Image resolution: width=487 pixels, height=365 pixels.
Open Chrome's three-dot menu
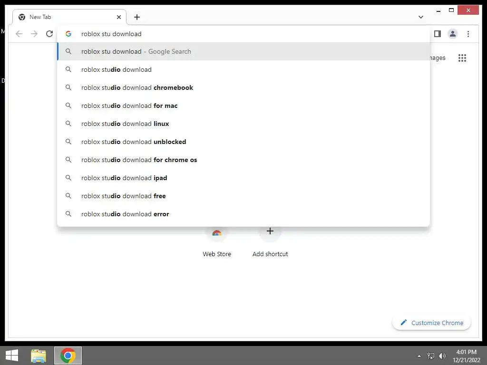coord(468,34)
